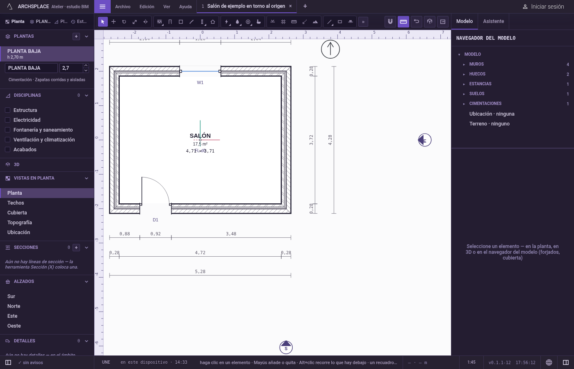This screenshot has width=574, height=369.
Task: Click the measuring tape tool in toolbar
Action: [x=294, y=22]
